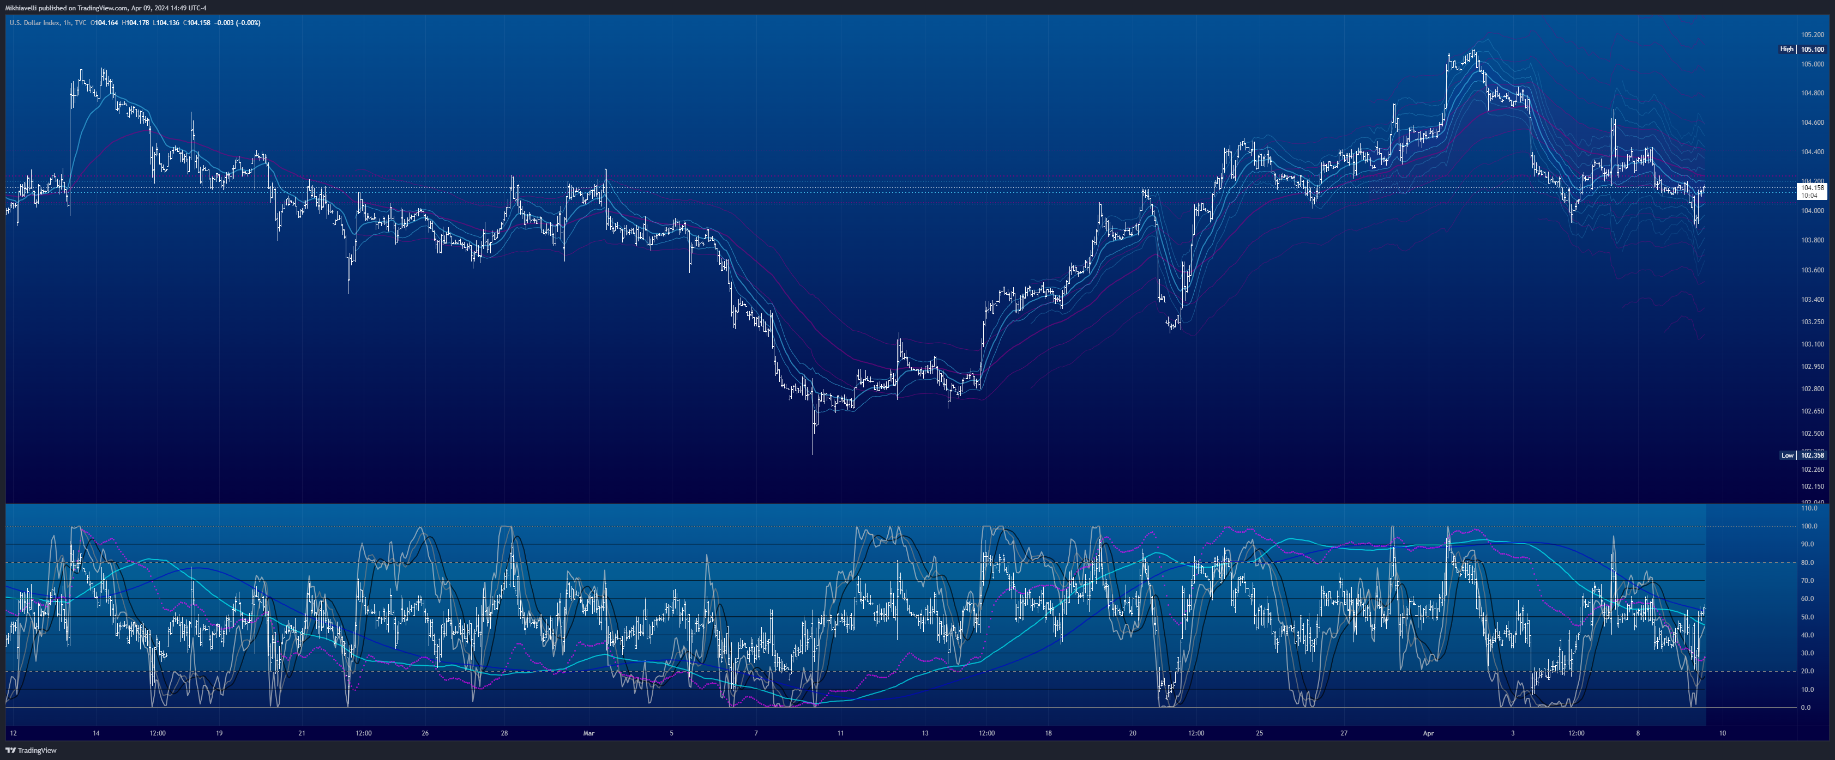Image resolution: width=1835 pixels, height=760 pixels.
Task: Click the 50.0 oscillator axis label
Action: pos(1807,617)
